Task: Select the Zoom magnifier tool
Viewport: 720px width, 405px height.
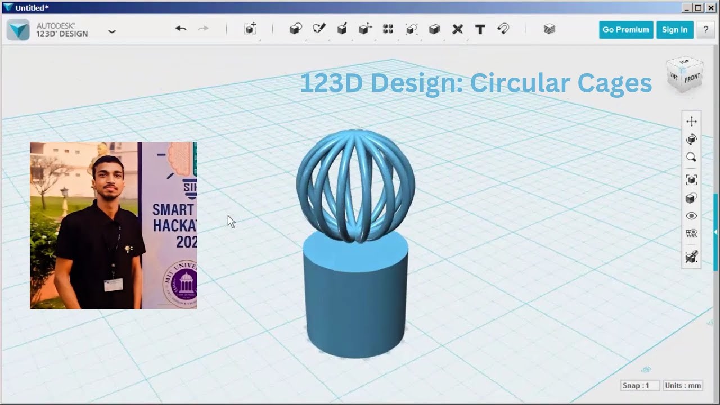Action: 691,157
